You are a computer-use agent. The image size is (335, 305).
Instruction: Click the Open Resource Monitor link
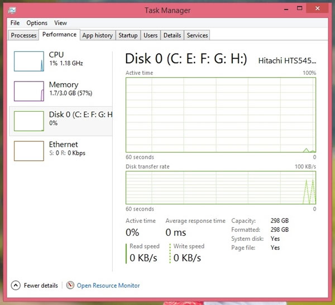(108, 285)
